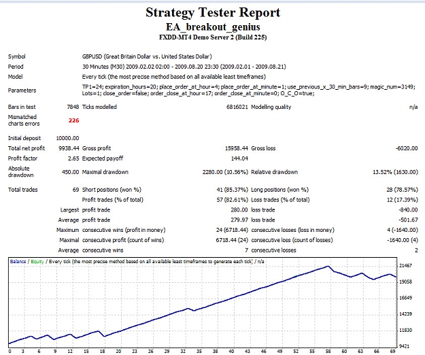The width and height of the screenshot is (425, 355).
Task: Click the Ticks modelled value 6816021
Action: (237, 107)
